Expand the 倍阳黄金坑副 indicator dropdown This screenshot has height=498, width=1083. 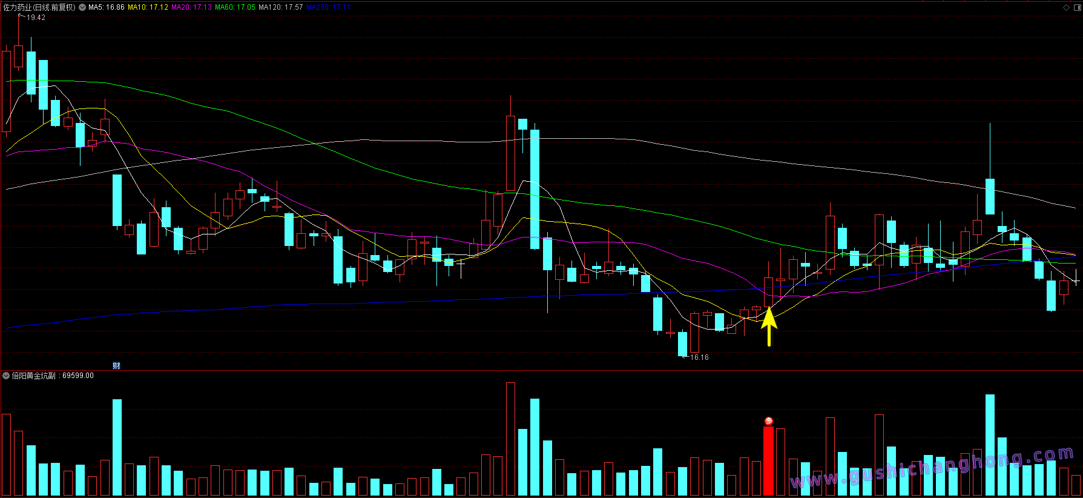[6, 376]
